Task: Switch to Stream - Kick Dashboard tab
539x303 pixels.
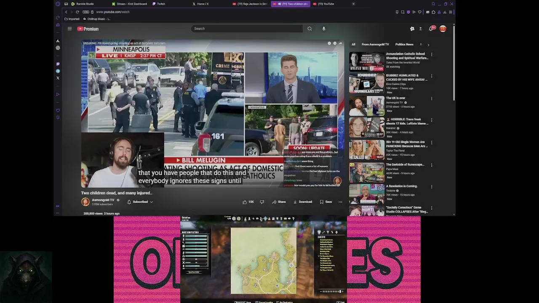Action: point(129,4)
